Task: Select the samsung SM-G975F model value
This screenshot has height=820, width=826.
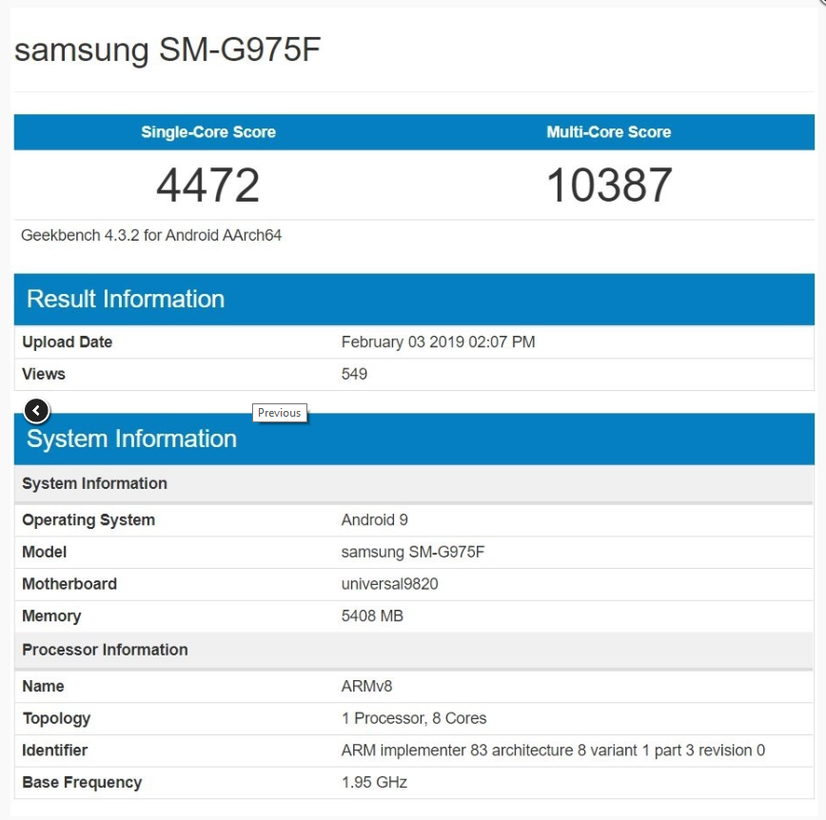Action: [412, 552]
